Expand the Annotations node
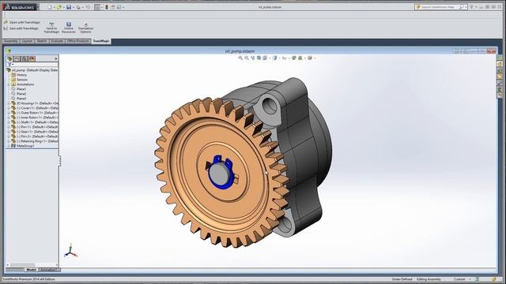506x284 pixels. tap(9, 84)
